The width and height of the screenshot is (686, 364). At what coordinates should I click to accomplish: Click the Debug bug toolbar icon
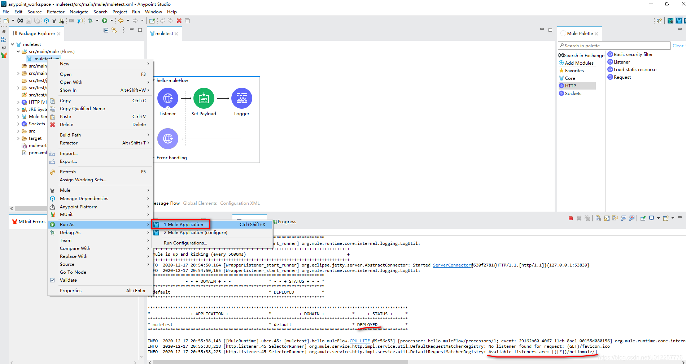91,21
